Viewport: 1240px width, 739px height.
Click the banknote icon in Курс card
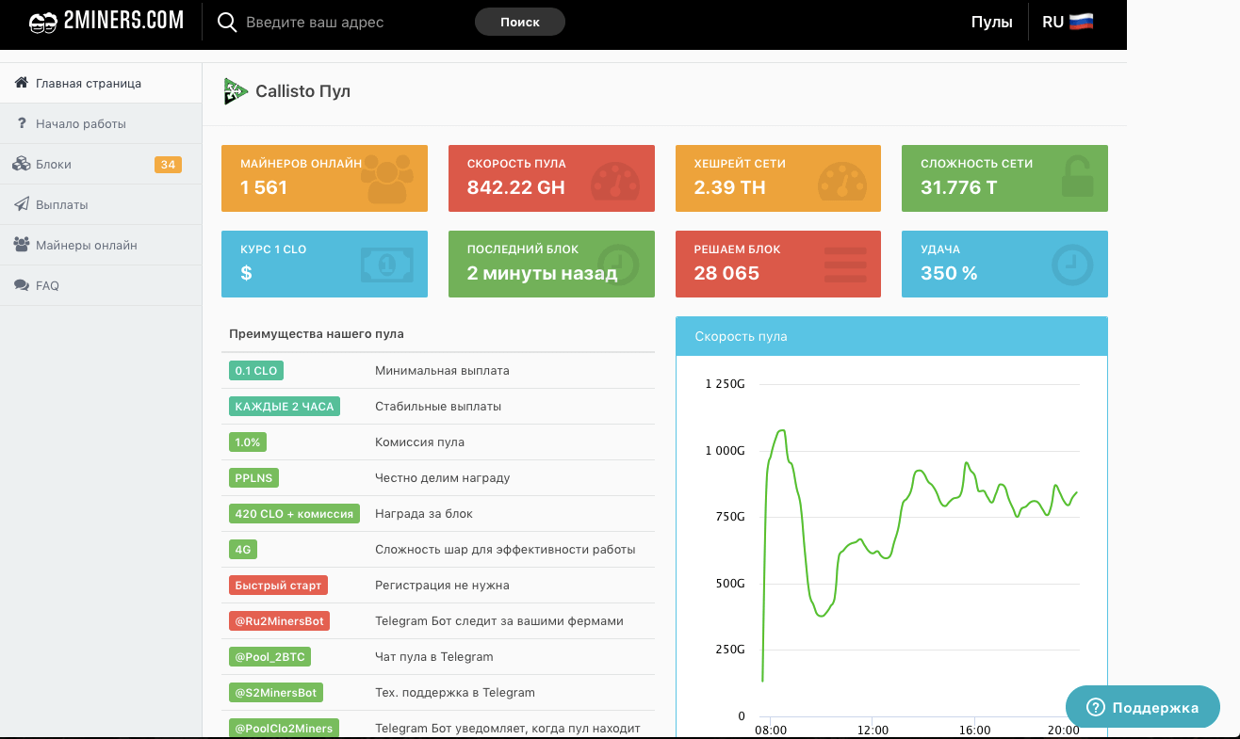pos(386,265)
